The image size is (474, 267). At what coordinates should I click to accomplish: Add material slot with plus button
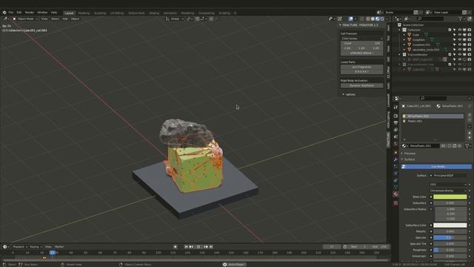(470, 116)
